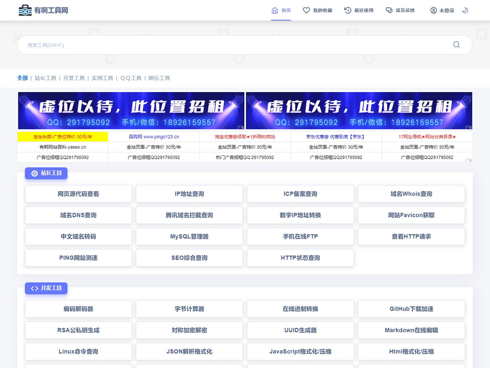Screen dimensions: 490x368
Task: Toggle dark mode with moon icon
Action: click(x=465, y=10)
